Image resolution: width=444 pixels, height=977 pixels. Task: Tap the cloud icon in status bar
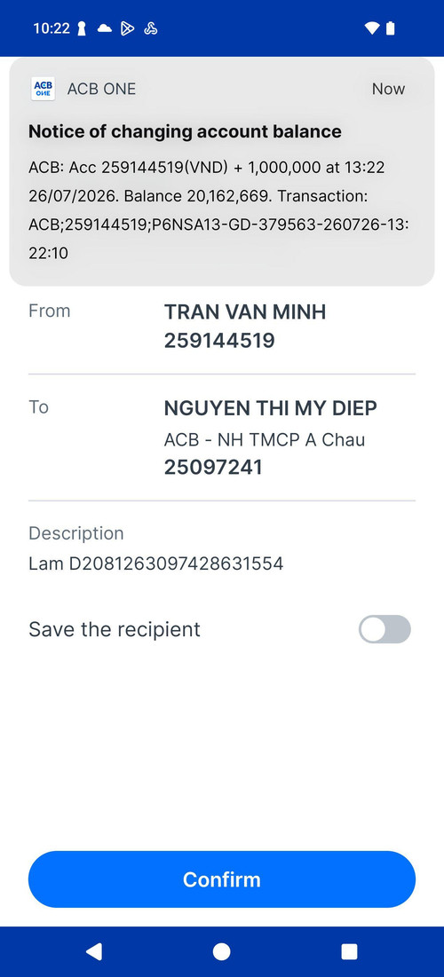(x=105, y=28)
